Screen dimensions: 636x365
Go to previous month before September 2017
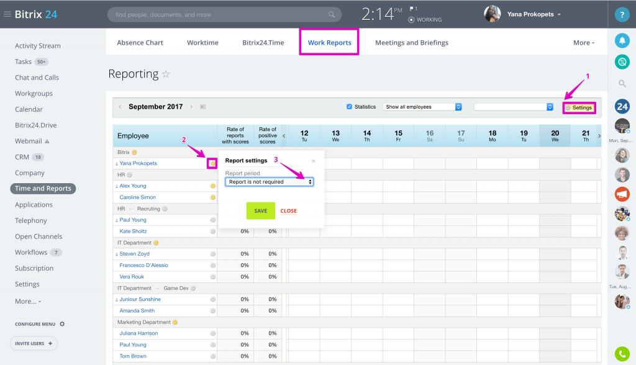tap(120, 107)
